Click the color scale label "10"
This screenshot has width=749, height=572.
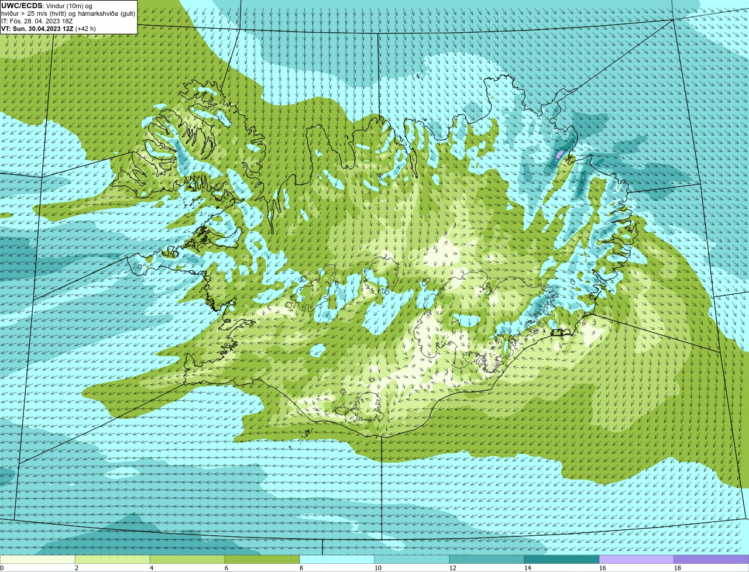[378, 568]
